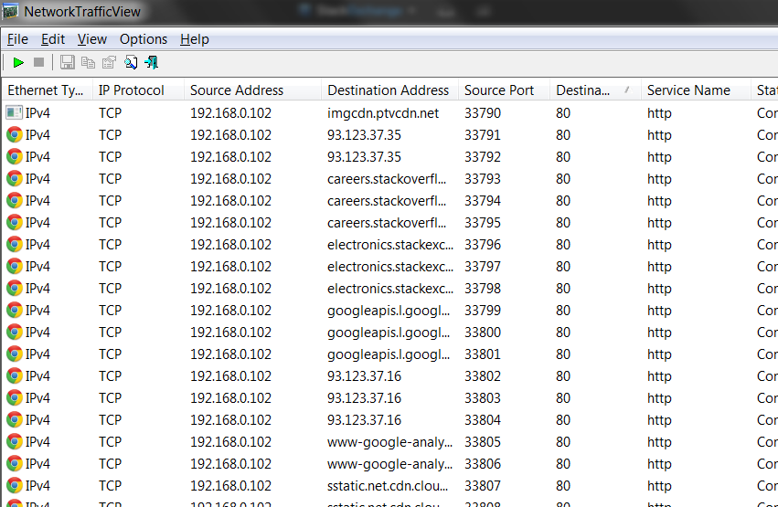Click source address 192.168.0.102 on port 33793 row
This screenshot has height=507, width=778.
point(230,178)
